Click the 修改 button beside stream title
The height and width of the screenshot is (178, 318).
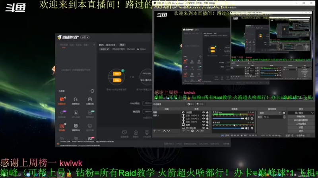click(122, 45)
